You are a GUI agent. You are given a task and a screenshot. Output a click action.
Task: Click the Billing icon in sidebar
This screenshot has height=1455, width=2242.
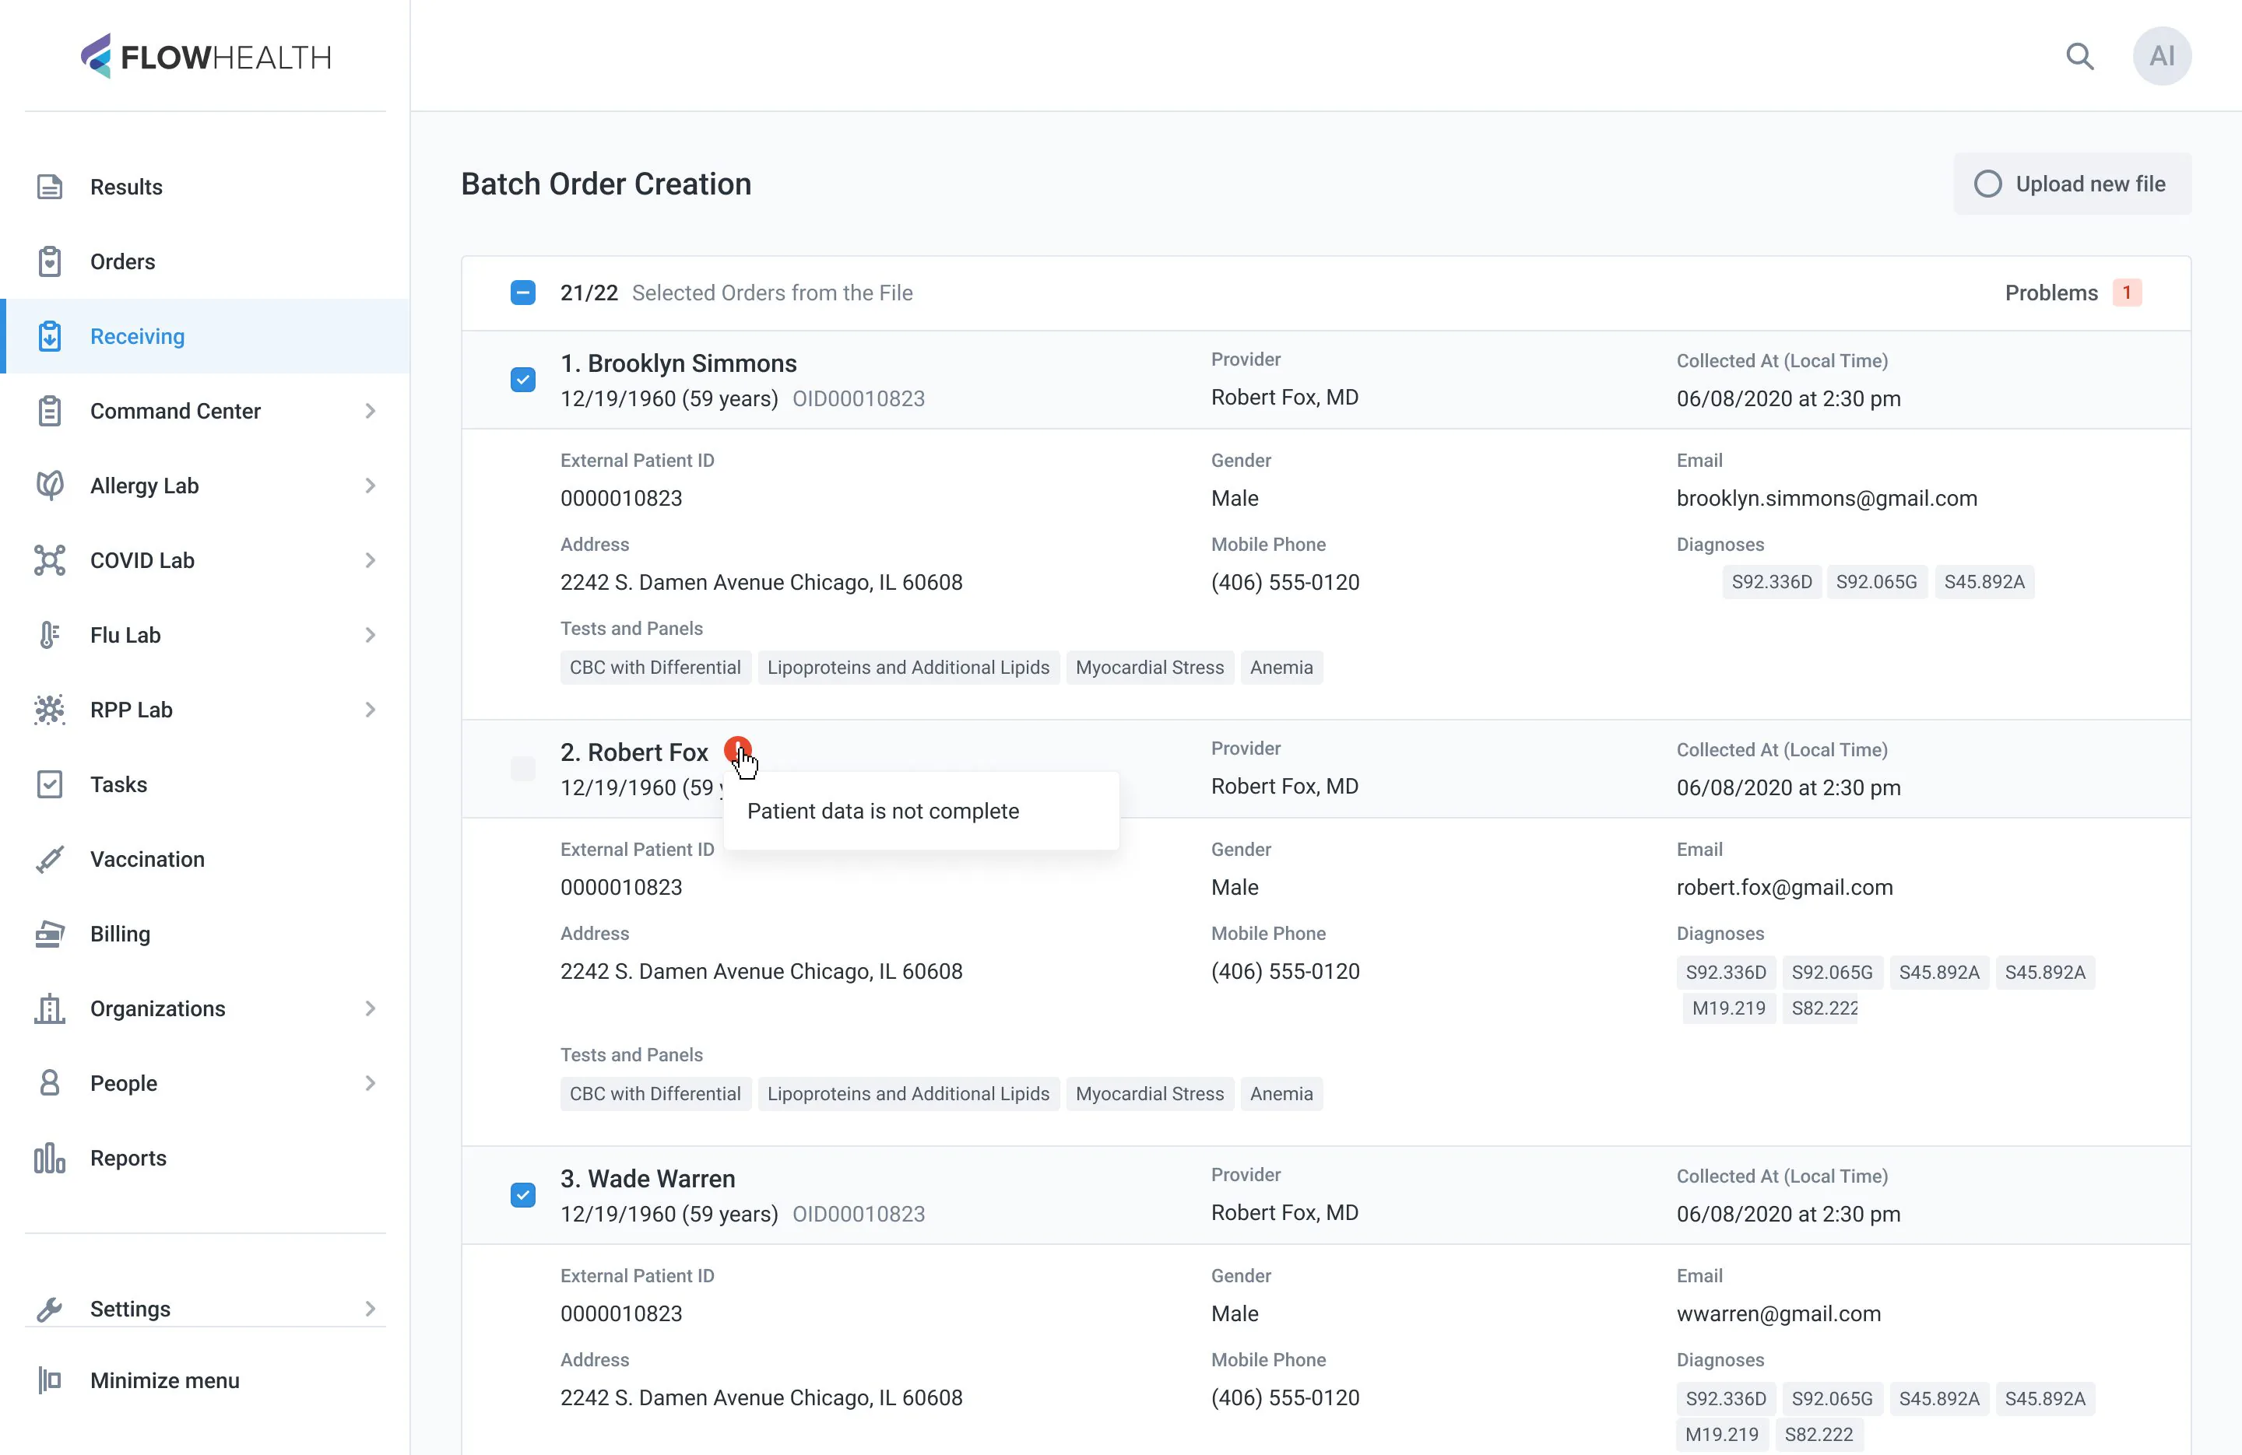pyautogui.click(x=50, y=933)
